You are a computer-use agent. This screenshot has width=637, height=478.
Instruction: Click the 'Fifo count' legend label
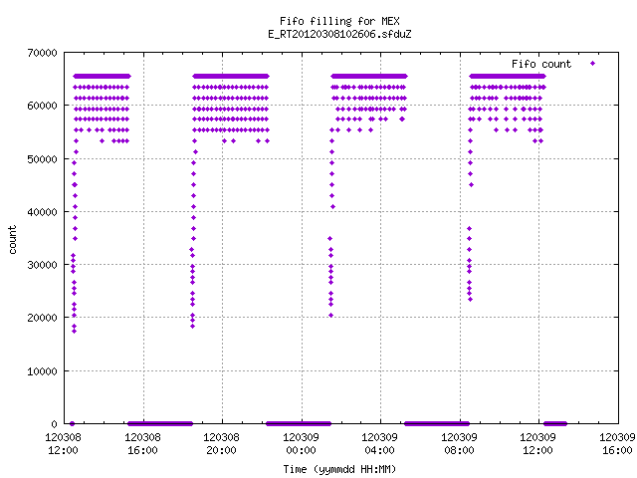coord(541,64)
